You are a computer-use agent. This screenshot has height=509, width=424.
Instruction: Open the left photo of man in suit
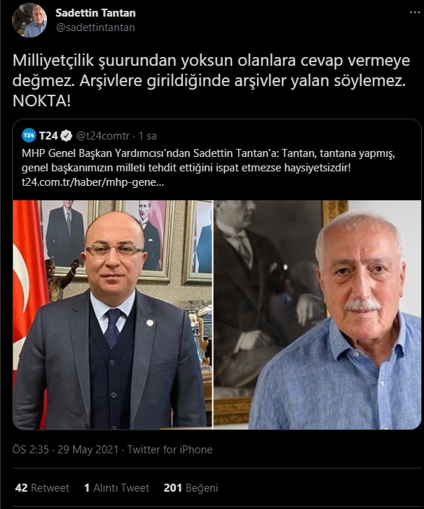click(x=112, y=315)
